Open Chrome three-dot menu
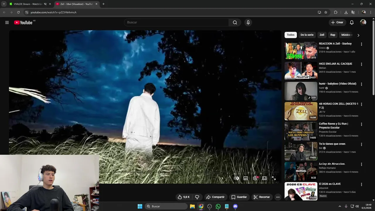Image resolution: width=375 pixels, height=211 pixels. 371,12
